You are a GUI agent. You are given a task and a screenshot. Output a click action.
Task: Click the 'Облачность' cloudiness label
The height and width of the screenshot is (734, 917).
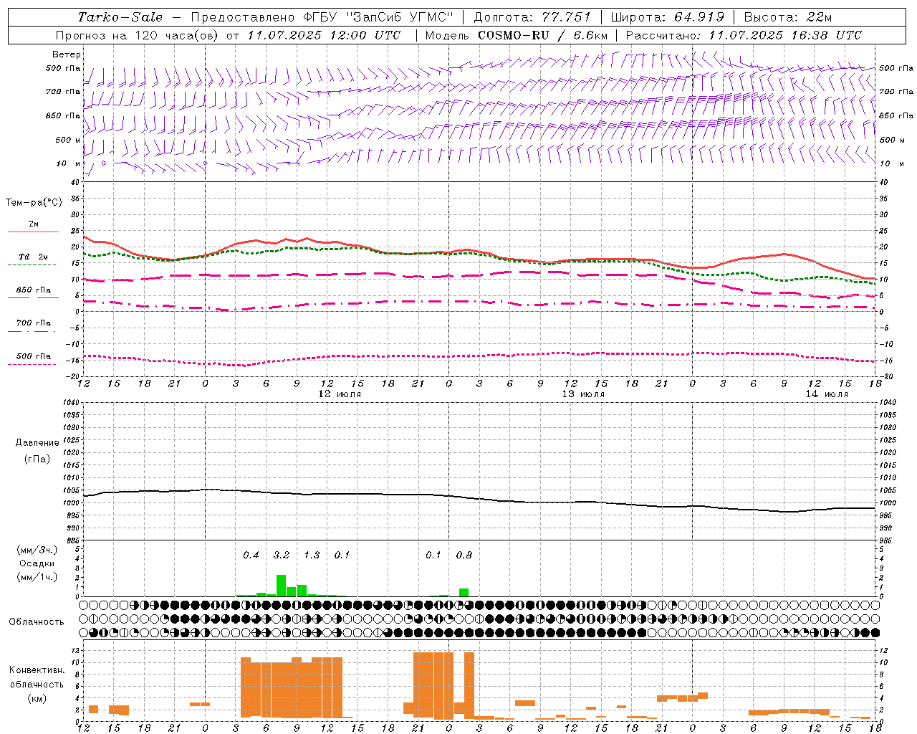[37, 622]
